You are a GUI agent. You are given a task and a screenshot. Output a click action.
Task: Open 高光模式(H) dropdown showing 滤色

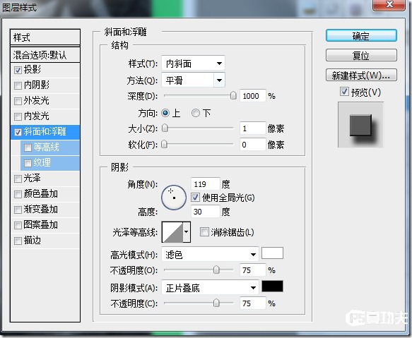[x=210, y=254]
